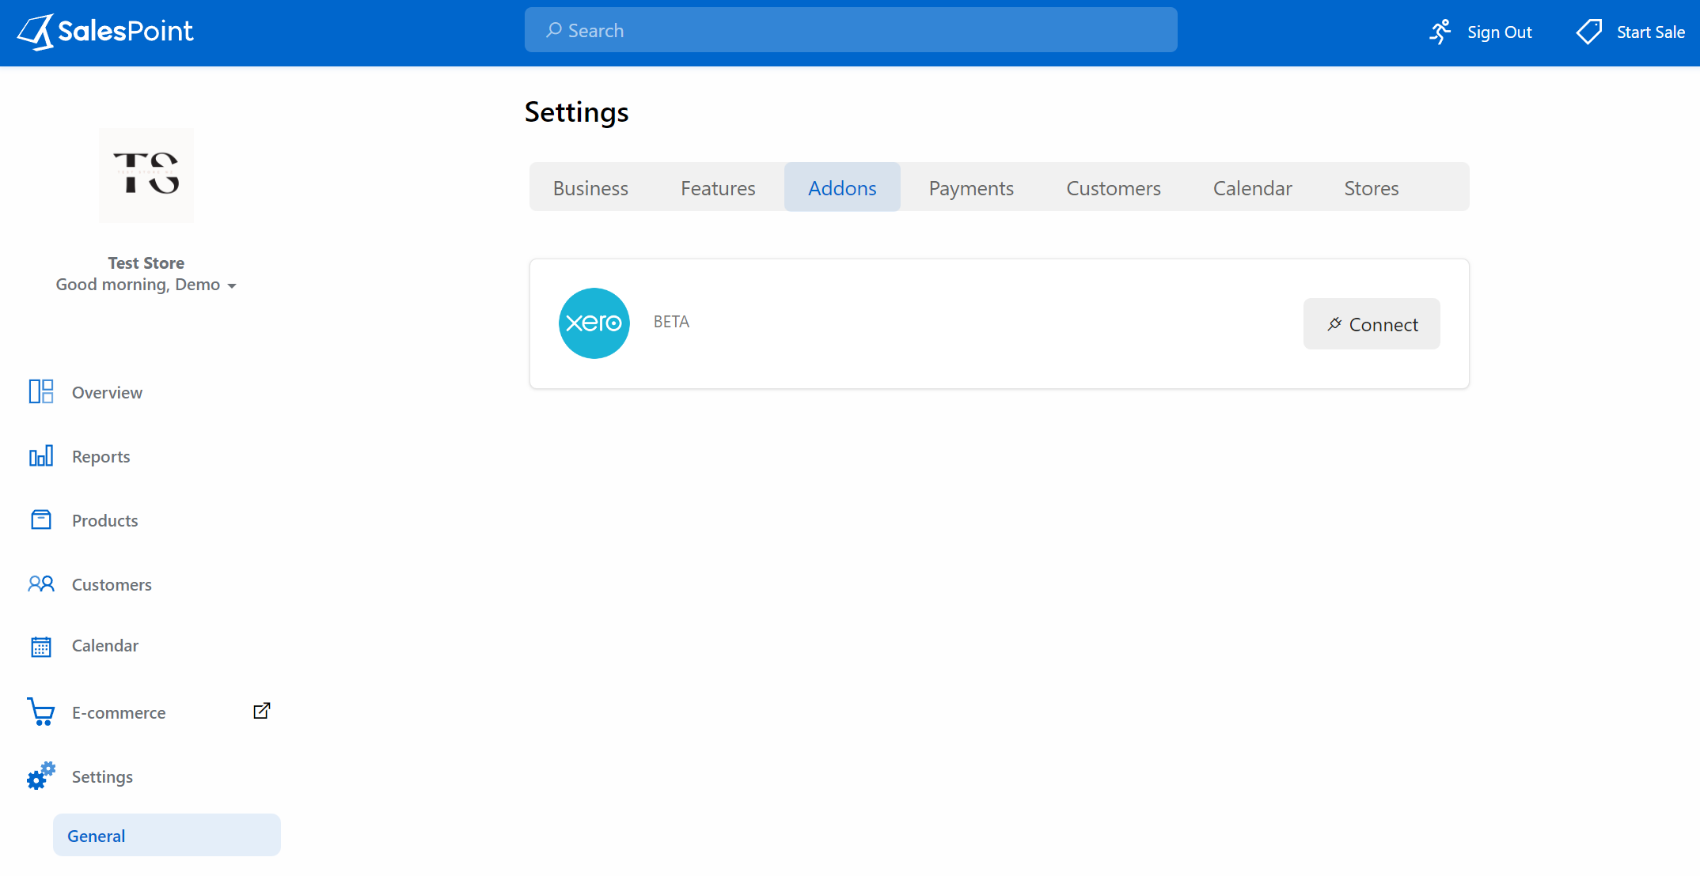This screenshot has height=876, width=1700.
Task: Open the General settings link
Action: tap(96, 835)
